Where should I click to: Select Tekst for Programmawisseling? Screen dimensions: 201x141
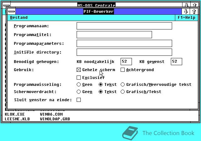[100, 85]
